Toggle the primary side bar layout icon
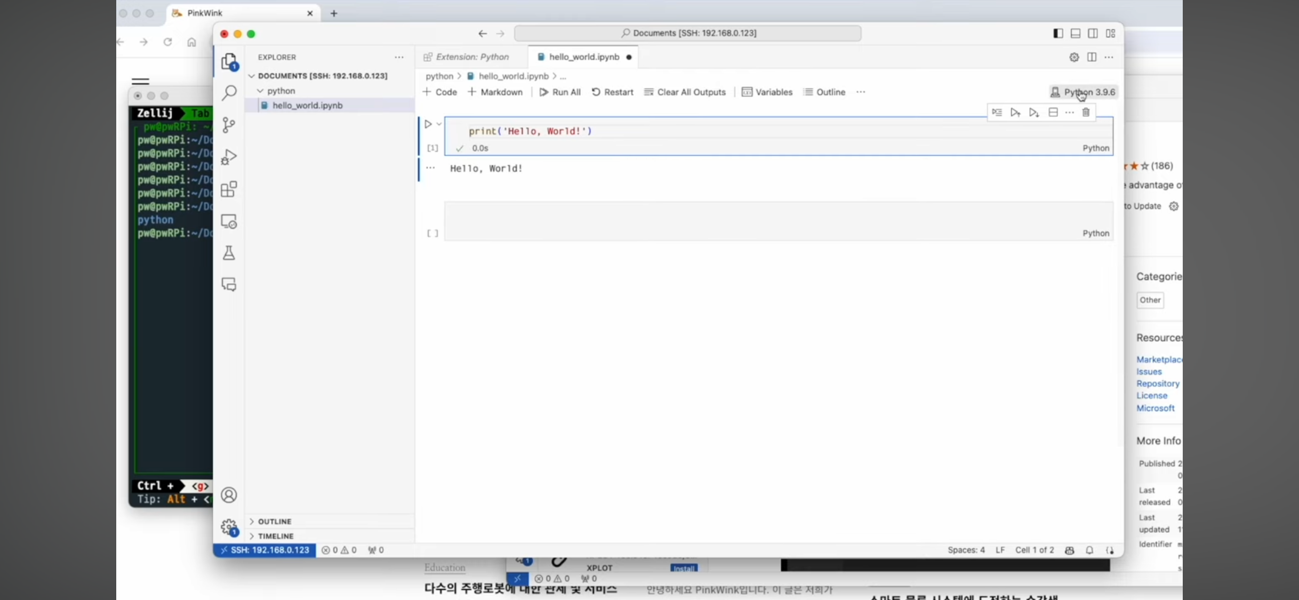1299x600 pixels. (1058, 34)
